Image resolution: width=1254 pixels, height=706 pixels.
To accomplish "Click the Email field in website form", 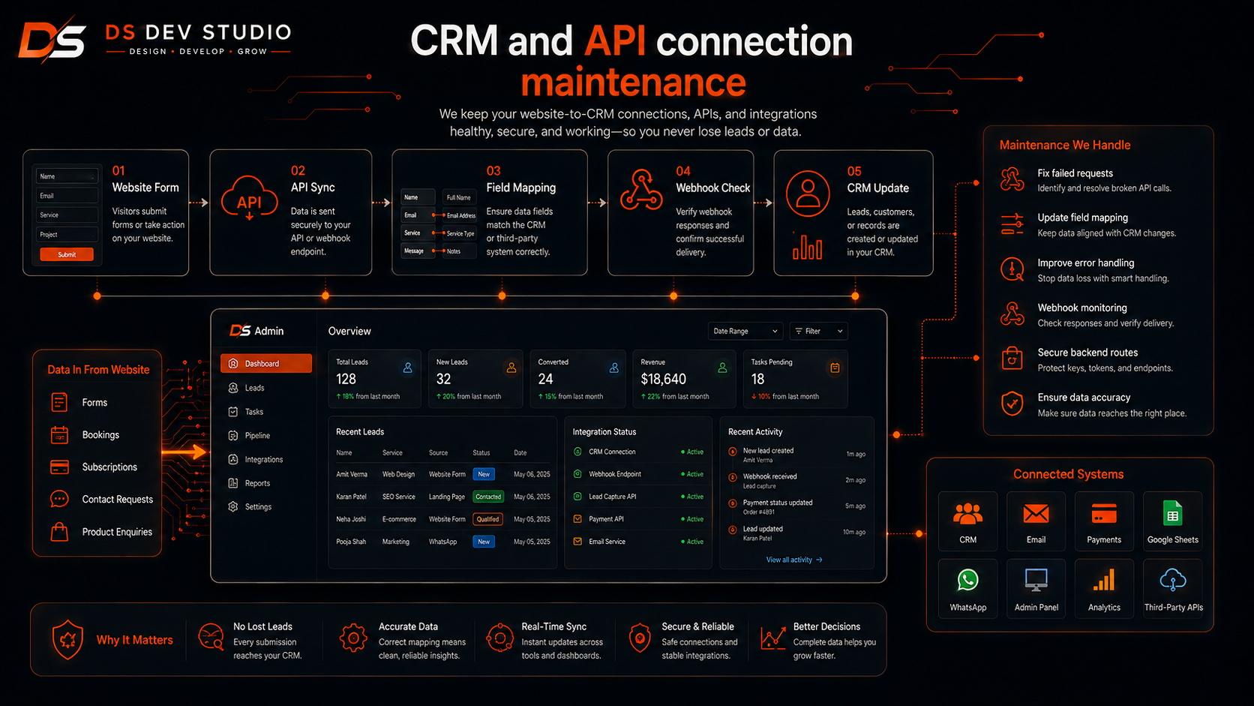I will (67, 196).
